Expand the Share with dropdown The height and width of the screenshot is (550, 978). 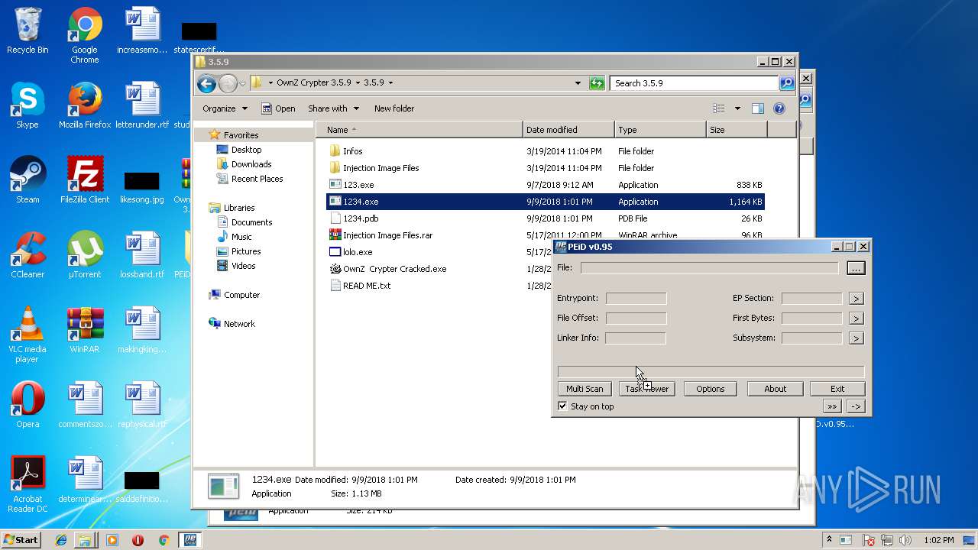333,108
